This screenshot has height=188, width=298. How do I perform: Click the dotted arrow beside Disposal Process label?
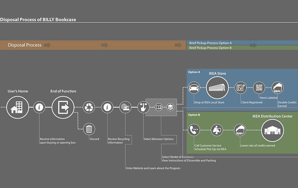point(47,45)
